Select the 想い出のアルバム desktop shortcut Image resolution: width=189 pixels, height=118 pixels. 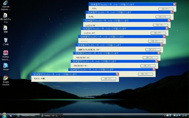point(6,18)
